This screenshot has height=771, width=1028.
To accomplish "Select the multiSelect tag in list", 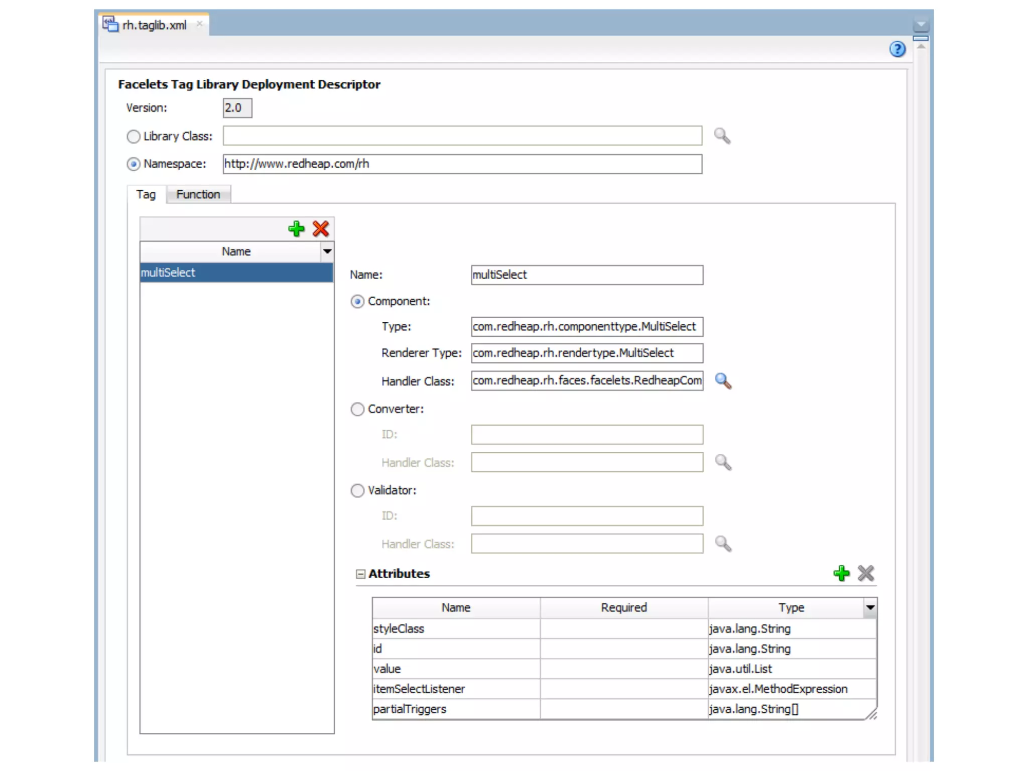I will 236,273.
